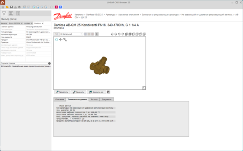Switch to the bulleted list panel icon
Image resolution: width=243 pixels, height=151 pixels.
18,13
